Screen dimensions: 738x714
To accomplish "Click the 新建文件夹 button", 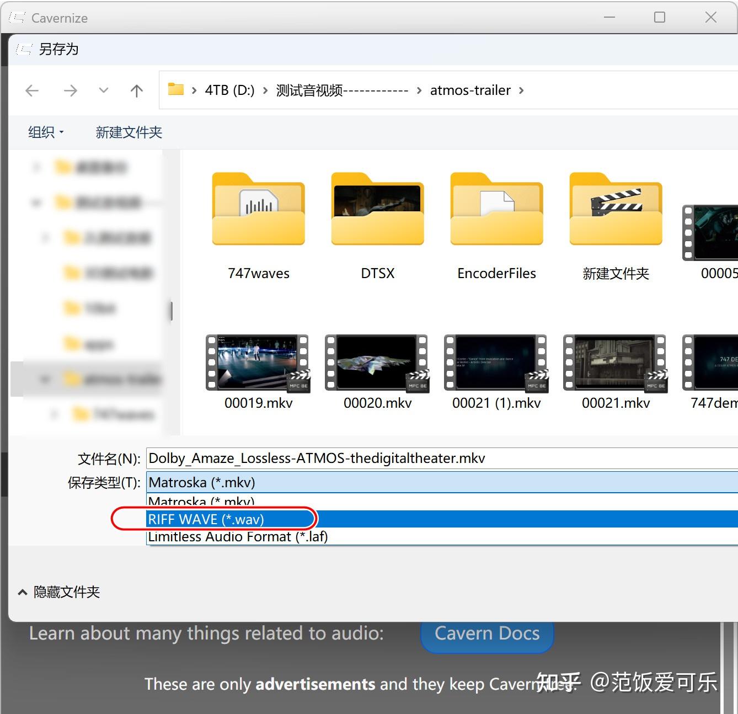I will 127,132.
